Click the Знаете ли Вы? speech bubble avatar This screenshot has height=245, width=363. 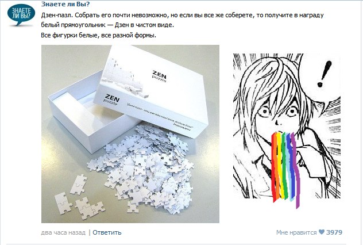pos(21,14)
